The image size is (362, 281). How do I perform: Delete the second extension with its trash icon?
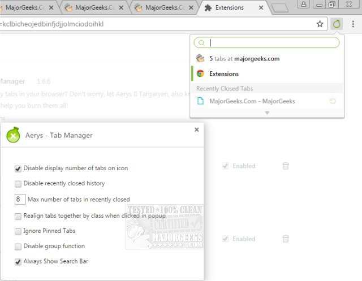coord(286,239)
